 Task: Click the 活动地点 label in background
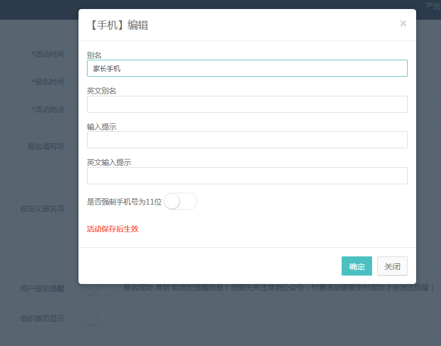click(48, 109)
